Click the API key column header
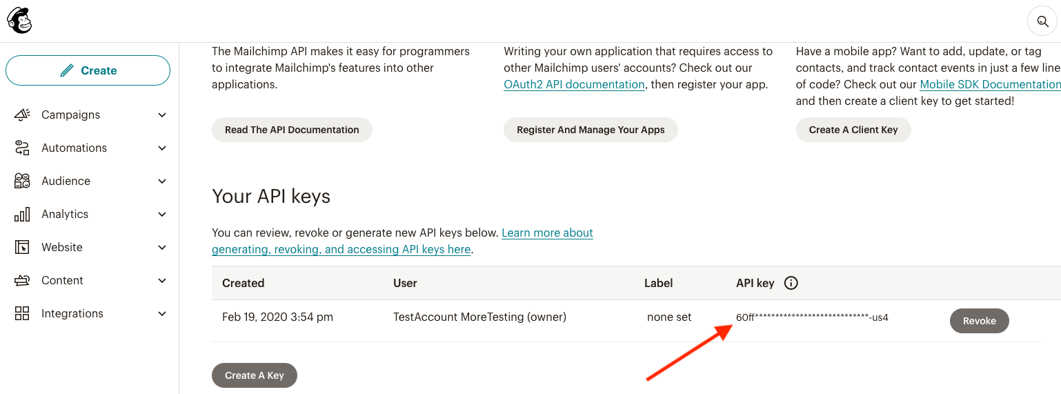Image resolution: width=1061 pixels, height=394 pixels. pos(755,283)
